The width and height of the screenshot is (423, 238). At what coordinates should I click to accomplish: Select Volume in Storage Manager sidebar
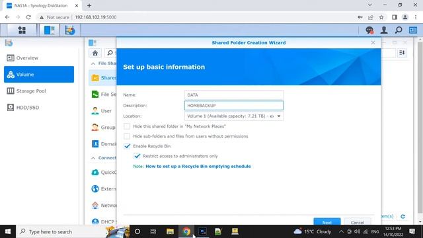(x=39, y=75)
